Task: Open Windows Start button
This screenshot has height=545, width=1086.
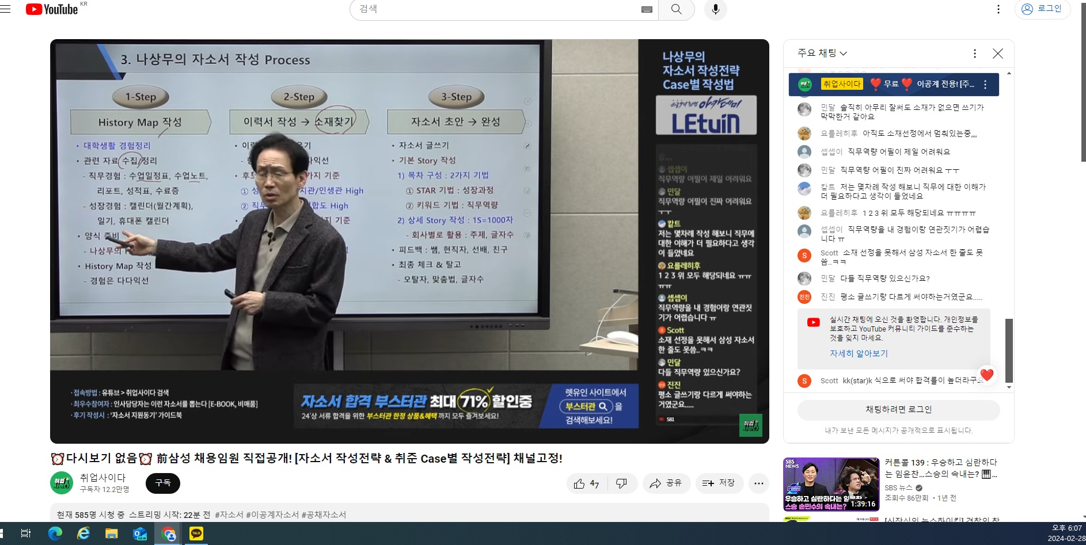Action: [2, 533]
